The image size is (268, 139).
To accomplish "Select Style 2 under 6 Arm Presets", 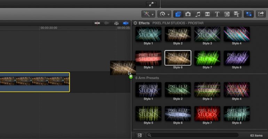I will (x=178, y=90).
